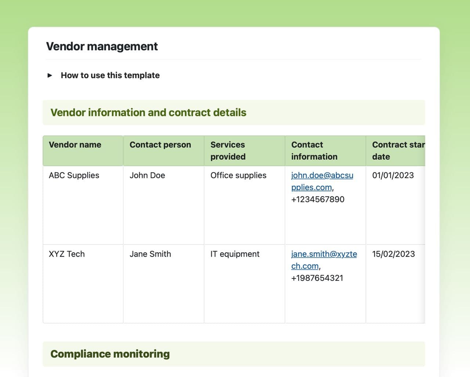This screenshot has height=377, width=470.
Task: Click the Contact person column header
Action: 160,145
